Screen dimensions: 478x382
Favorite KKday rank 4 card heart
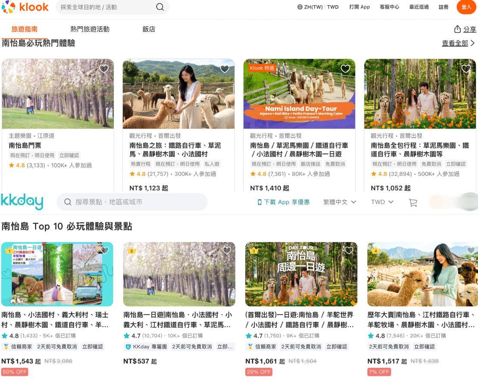click(x=471, y=250)
